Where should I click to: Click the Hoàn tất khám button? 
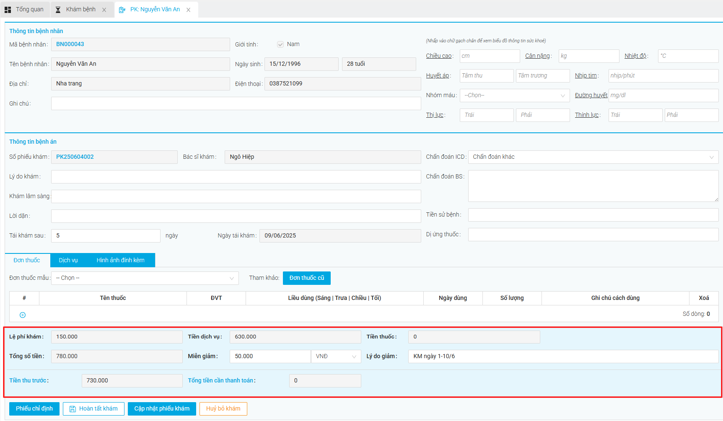[93, 409]
